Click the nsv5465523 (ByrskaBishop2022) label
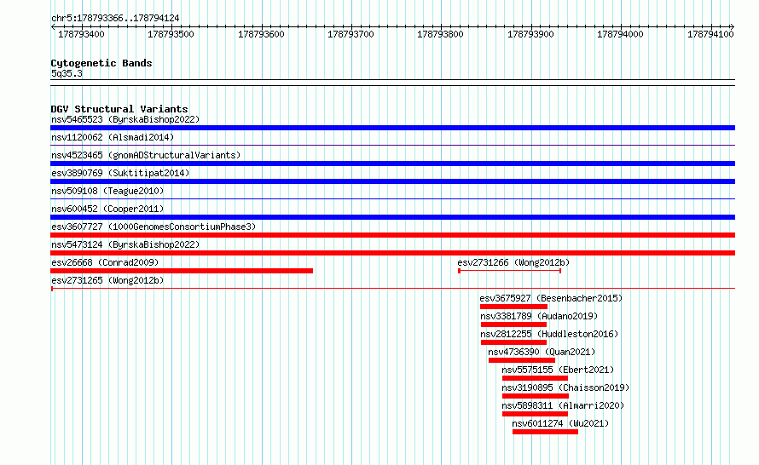The width and height of the screenshot is (759, 465). tap(125, 119)
